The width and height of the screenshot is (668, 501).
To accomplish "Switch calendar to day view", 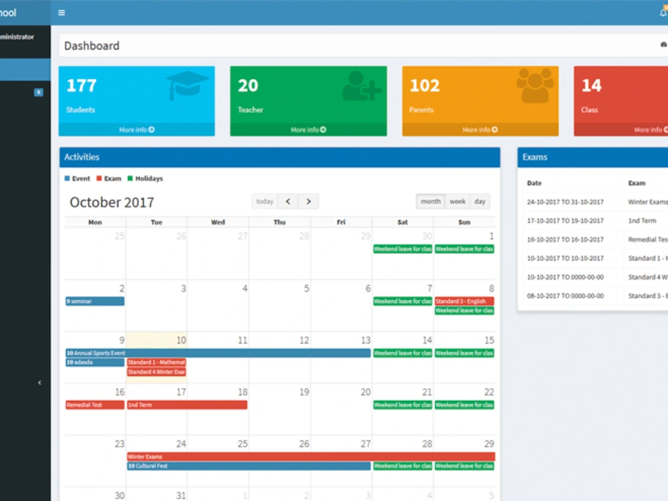I will pyautogui.click(x=480, y=202).
